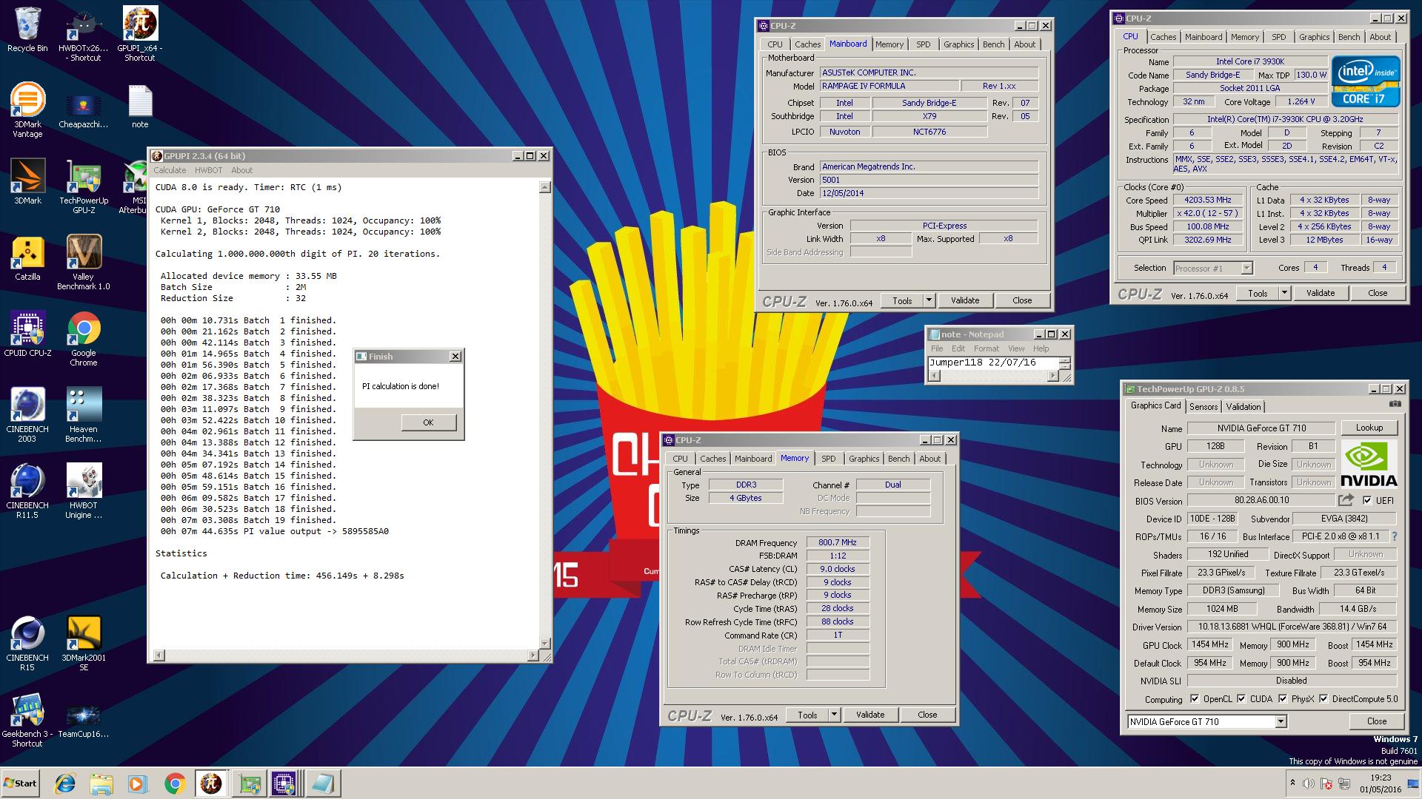This screenshot has width=1422, height=799.
Task: Show hidden tray icons arrow
Action: click(x=1292, y=783)
